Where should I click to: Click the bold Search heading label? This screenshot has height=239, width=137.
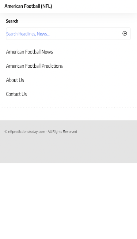(x=12, y=21)
